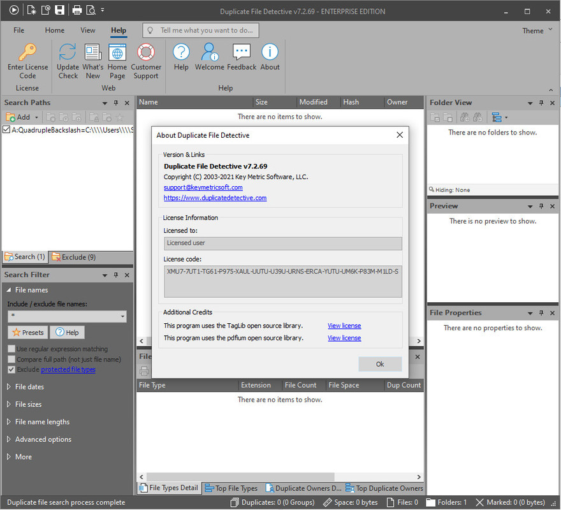Expand the More section
Screen dimensions: 561x510
[8, 457]
